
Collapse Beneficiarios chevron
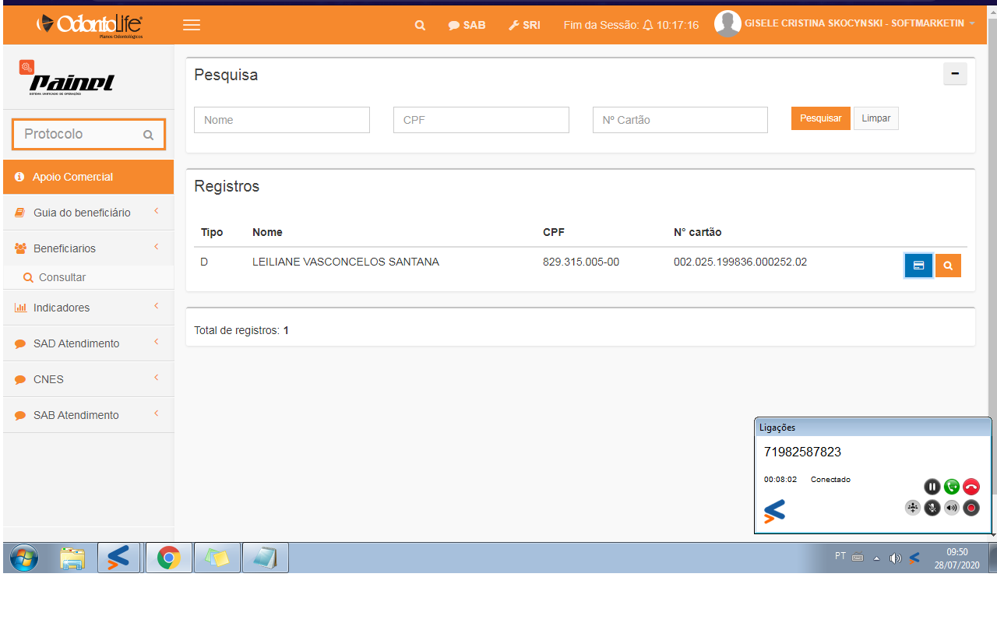156,247
